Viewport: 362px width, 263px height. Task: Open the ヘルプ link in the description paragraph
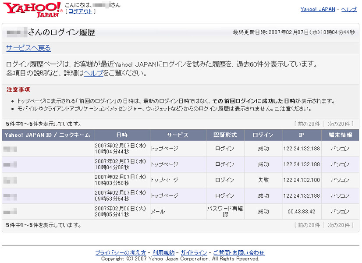point(93,73)
